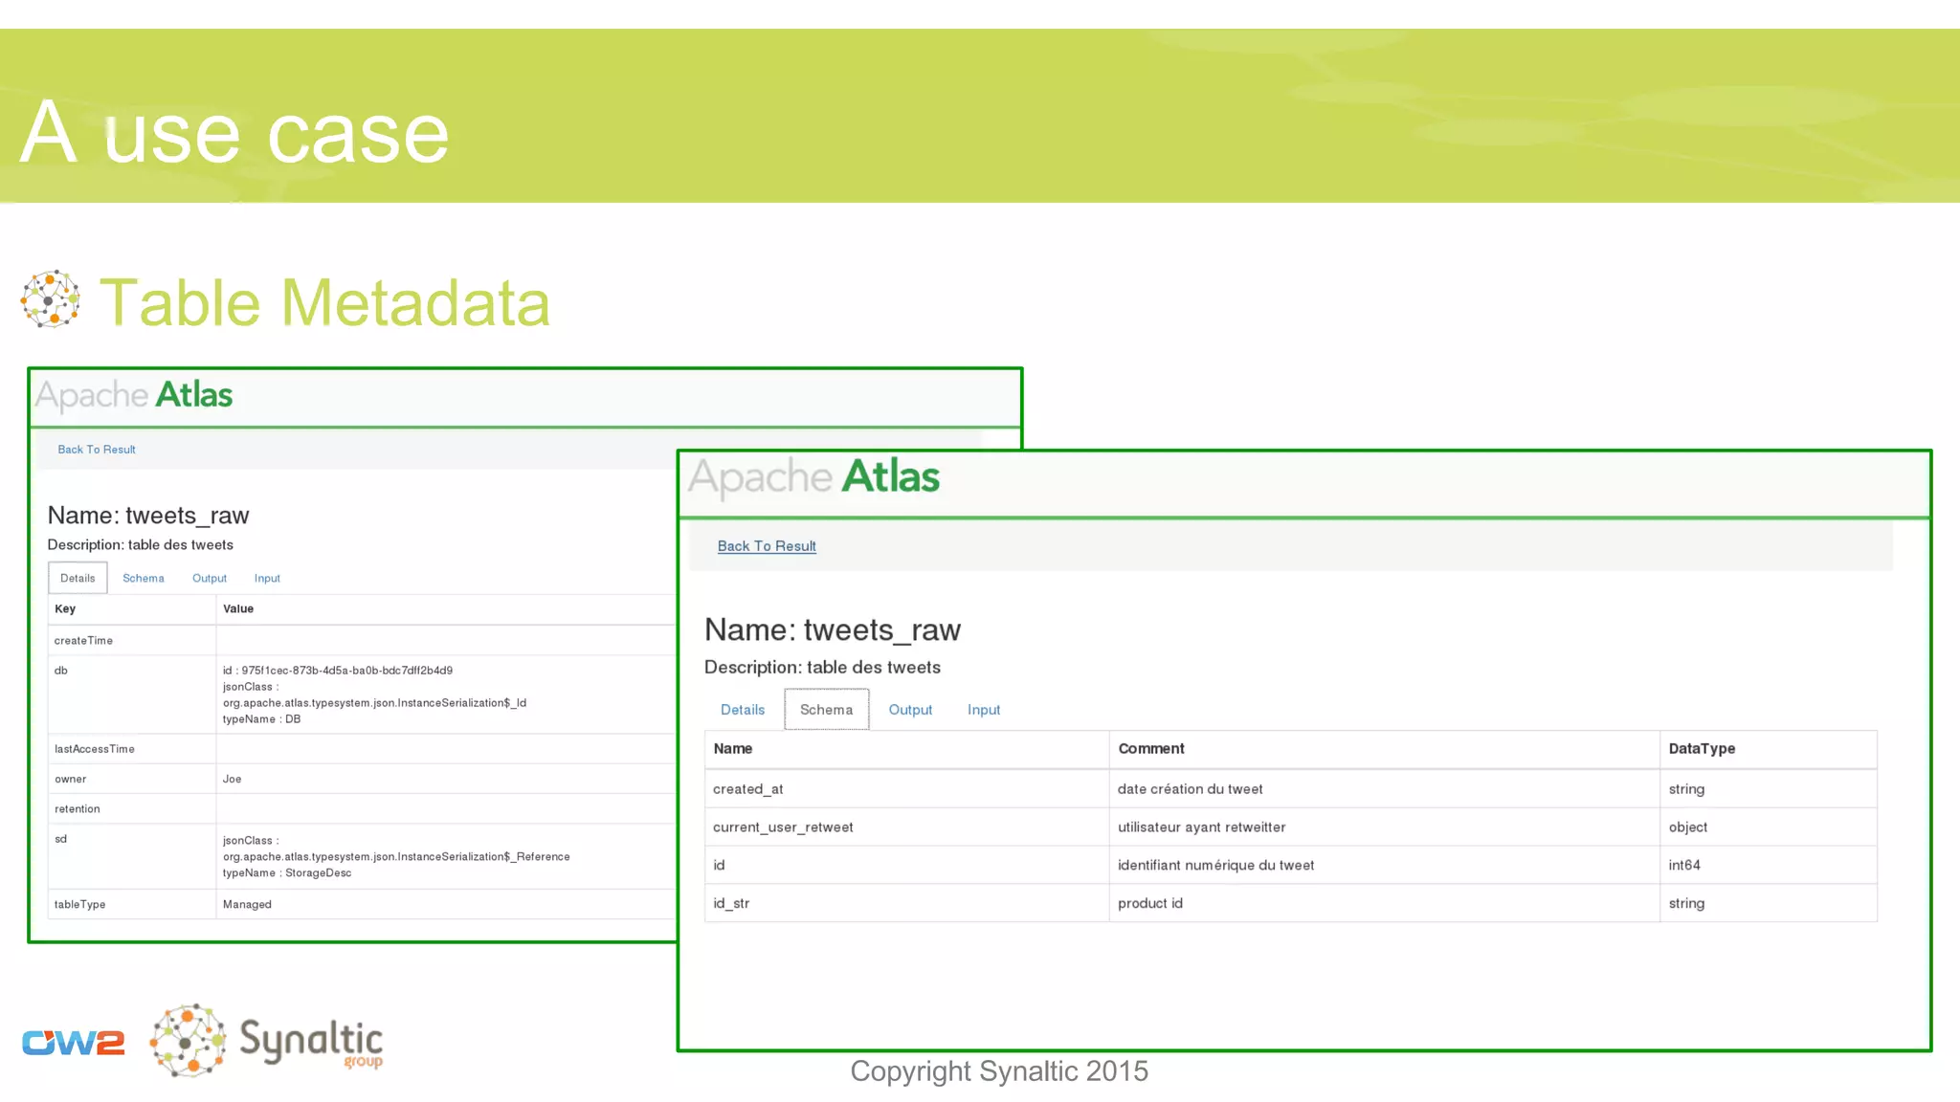The image size is (1960, 1102).
Task: Select the current_user_retweet cell
Action: 906,827
